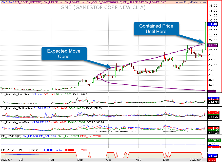Click the IV14:155.02 legend entry
222x162 pixels.
point(64,95)
